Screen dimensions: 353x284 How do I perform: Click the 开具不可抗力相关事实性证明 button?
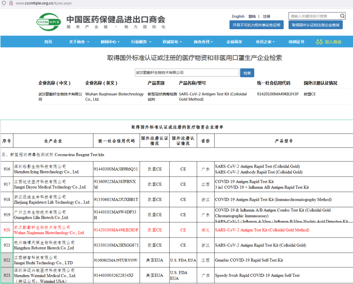(256, 25)
